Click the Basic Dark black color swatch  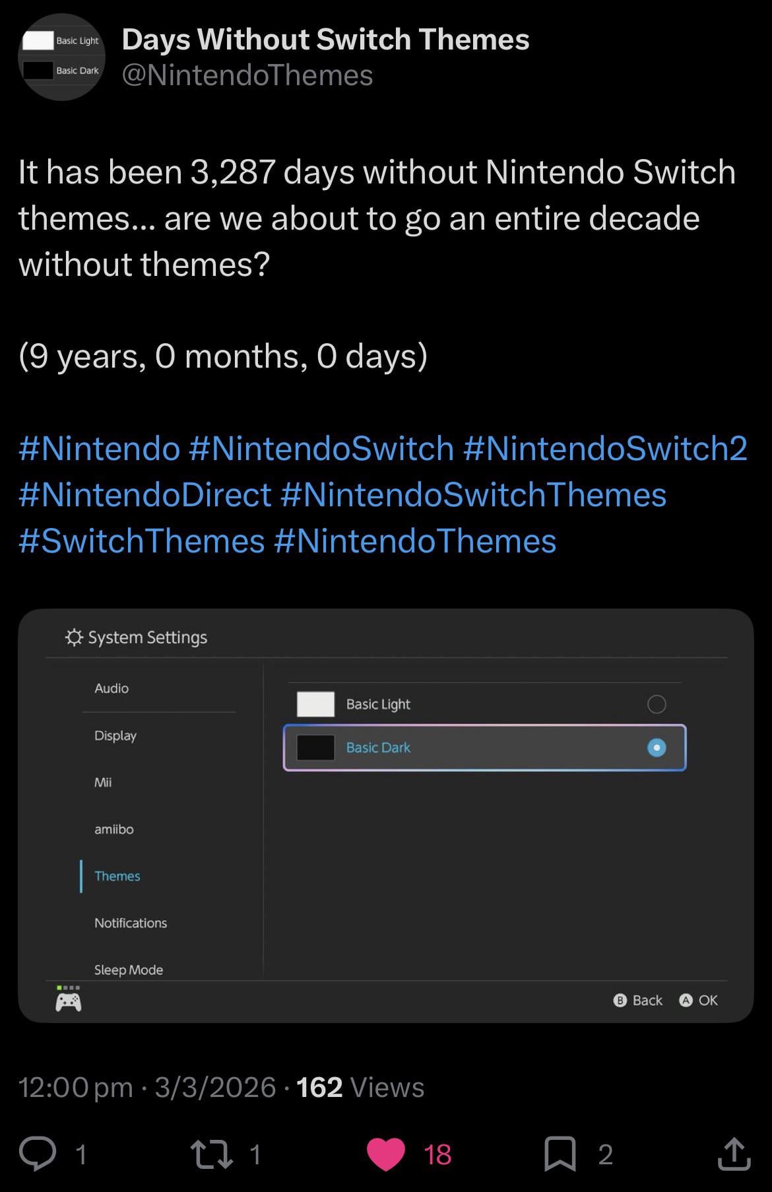[315, 748]
